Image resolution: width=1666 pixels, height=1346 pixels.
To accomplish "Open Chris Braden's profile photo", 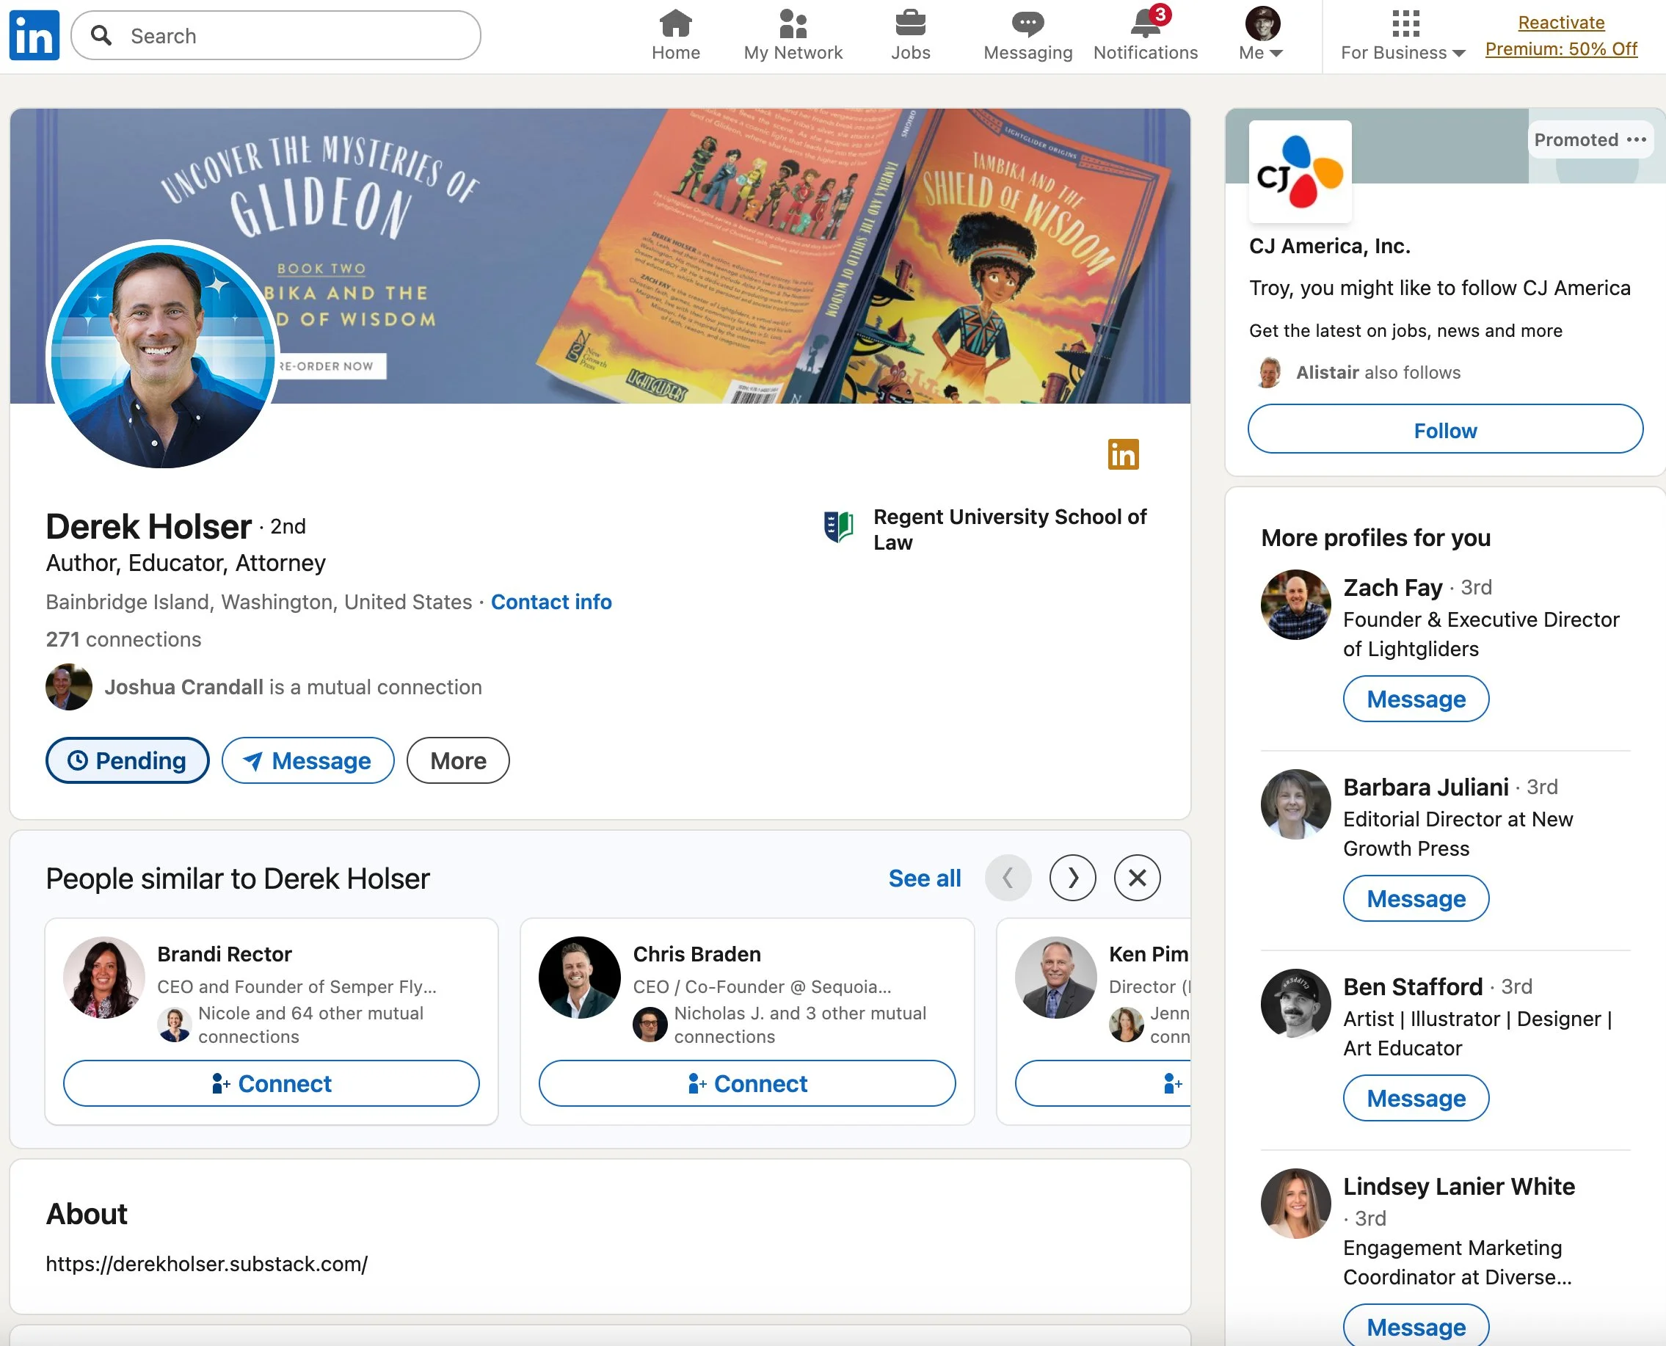I will tap(579, 977).
